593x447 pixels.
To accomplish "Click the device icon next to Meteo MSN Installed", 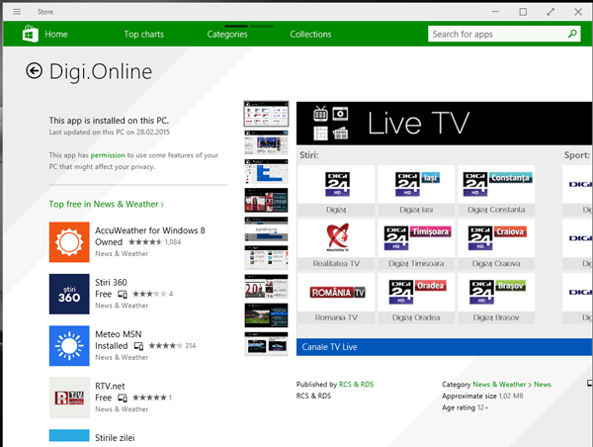I will pyautogui.click(x=138, y=346).
